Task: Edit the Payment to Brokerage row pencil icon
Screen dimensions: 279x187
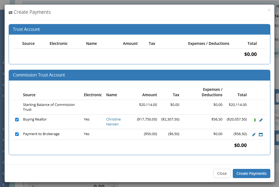Action: tap(254, 135)
